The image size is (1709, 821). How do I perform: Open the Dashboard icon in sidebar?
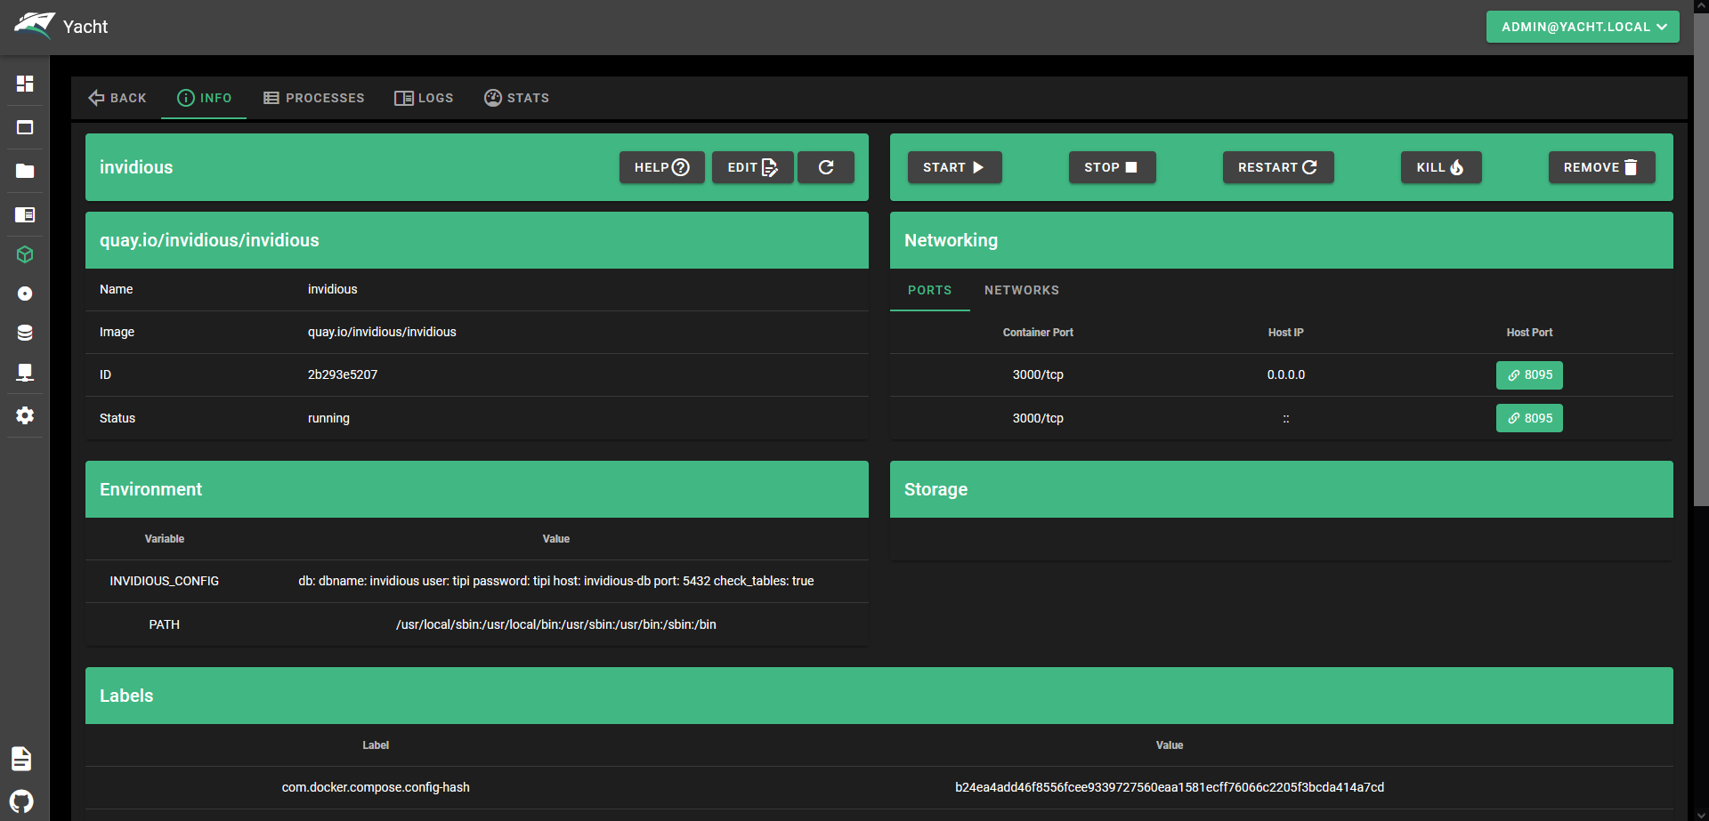(25, 84)
